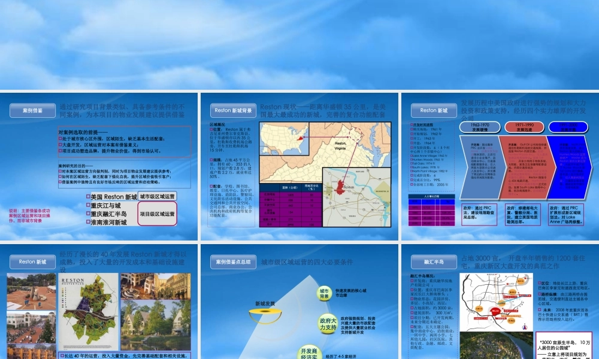Click the 政府：通过 PRC 法 note box

tap(479, 214)
